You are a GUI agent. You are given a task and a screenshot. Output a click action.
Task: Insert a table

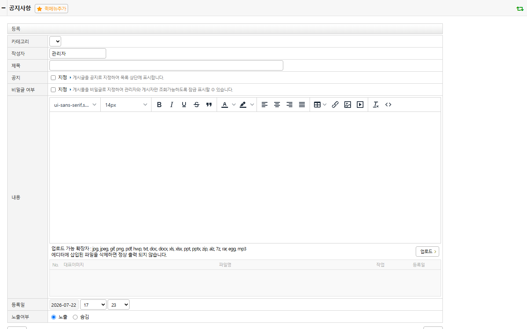pos(317,105)
